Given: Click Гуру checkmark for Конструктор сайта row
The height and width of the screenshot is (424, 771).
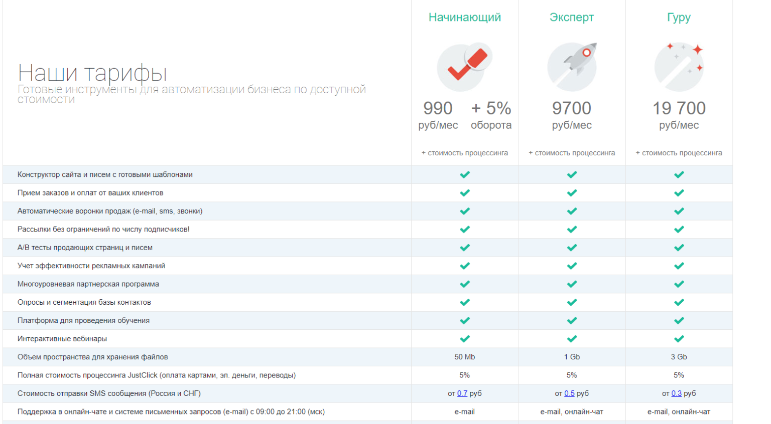Looking at the screenshot, I should click(x=679, y=174).
